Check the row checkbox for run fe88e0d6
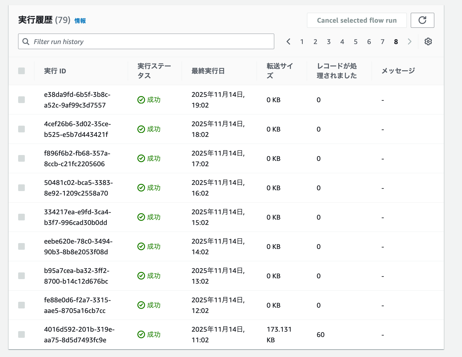462x357 pixels. [21, 305]
